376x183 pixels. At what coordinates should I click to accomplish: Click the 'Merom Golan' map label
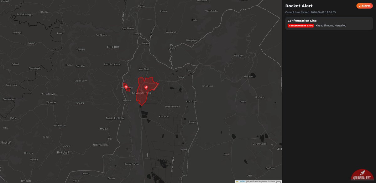click(x=259, y=144)
